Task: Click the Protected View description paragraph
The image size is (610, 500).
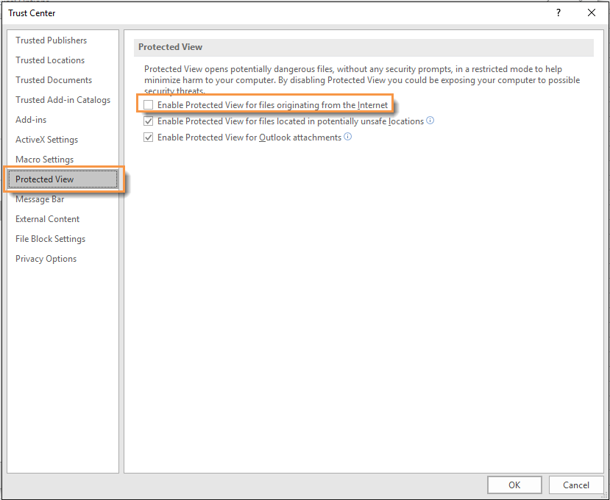Action: (362, 80)
